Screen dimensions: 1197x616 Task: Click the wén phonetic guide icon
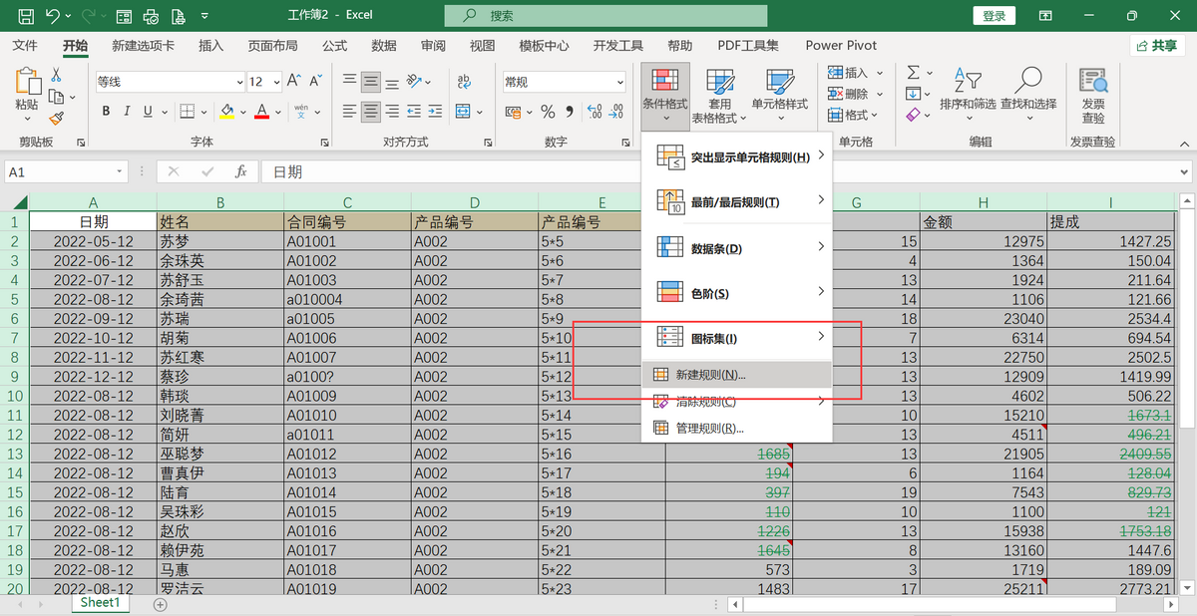pos(301,111)
